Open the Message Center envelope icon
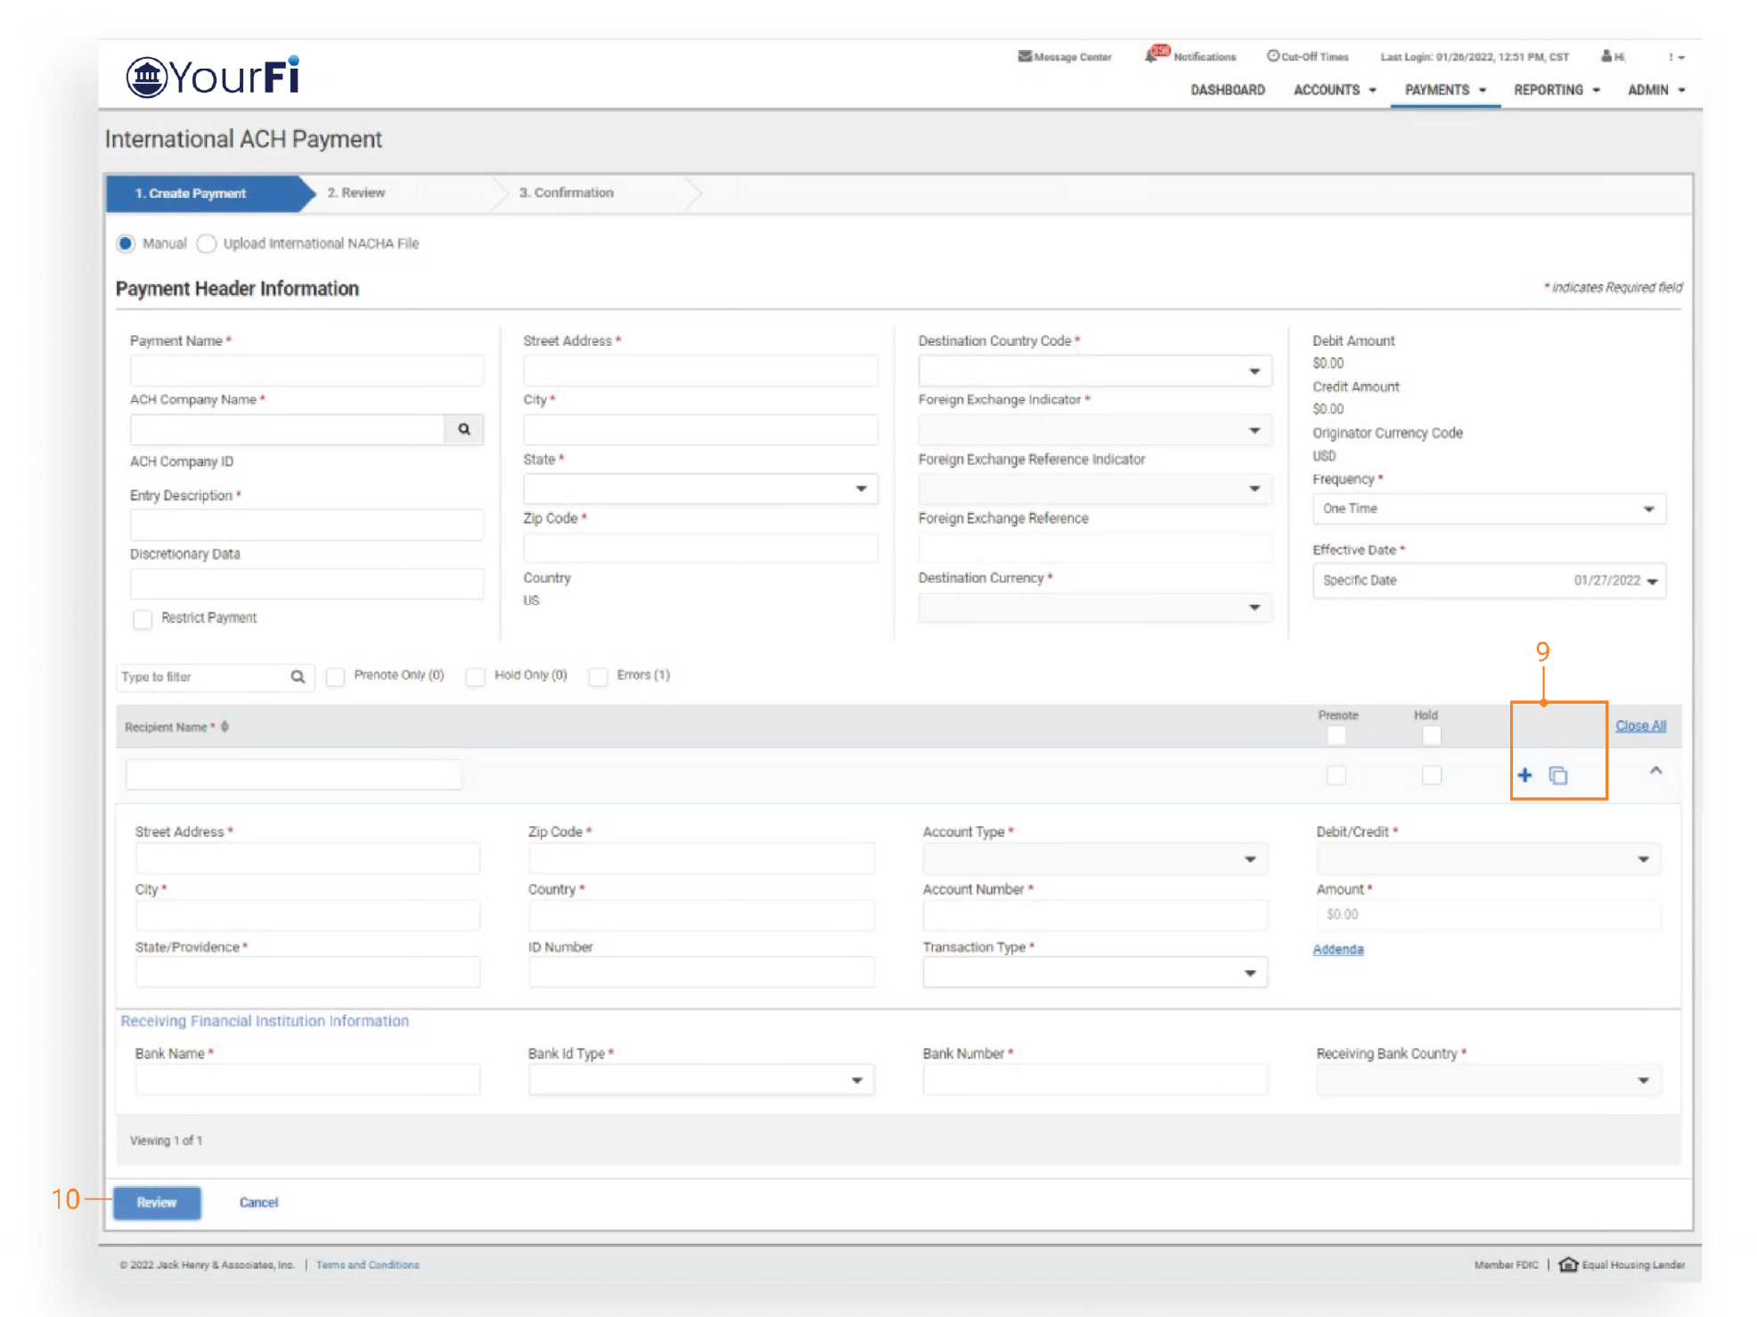The height and width of the screenshot is (1317, 1757). (1025, 56)
